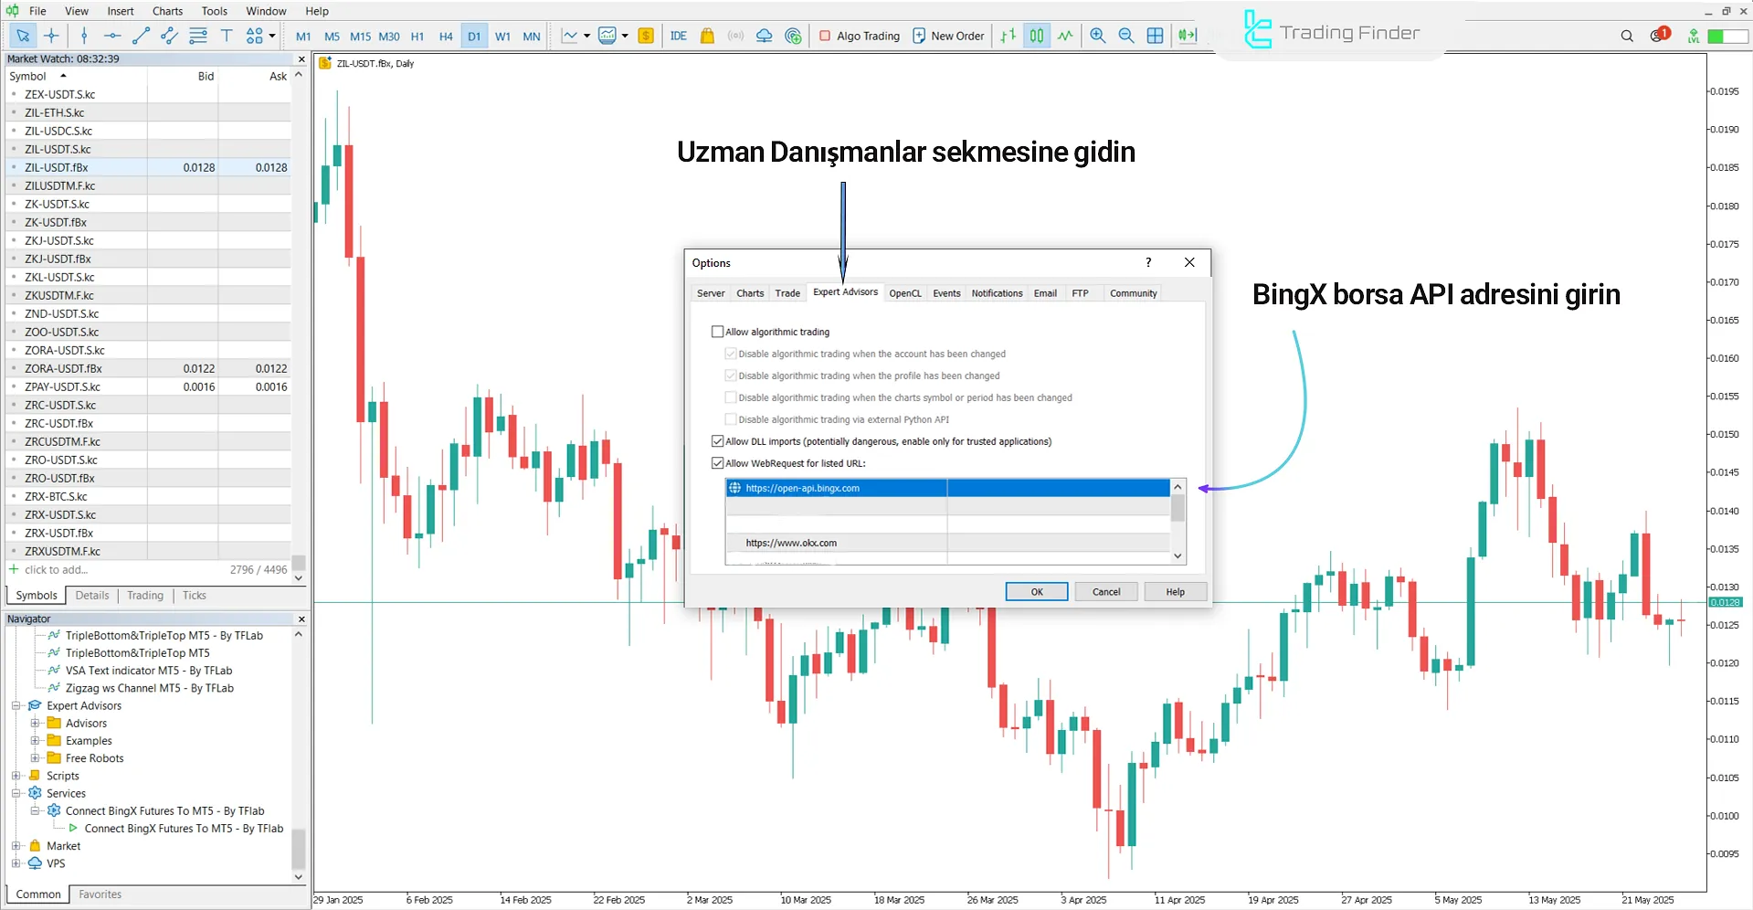
Task: Uncheck Allow DLL imports option
Action: coord(718,440)
